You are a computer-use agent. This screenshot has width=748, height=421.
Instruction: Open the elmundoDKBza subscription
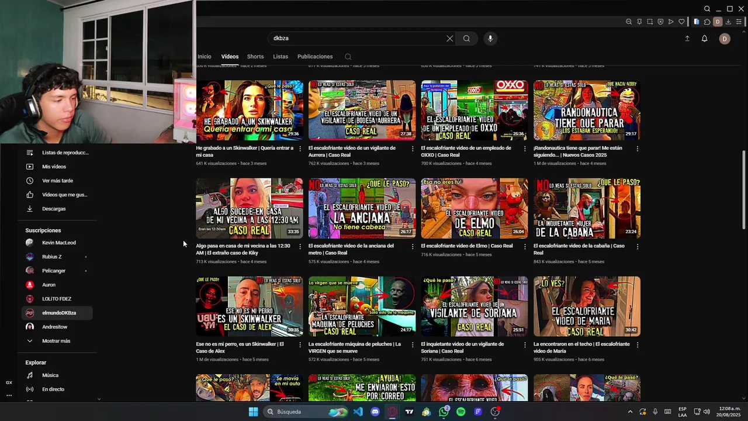(58, 313)
